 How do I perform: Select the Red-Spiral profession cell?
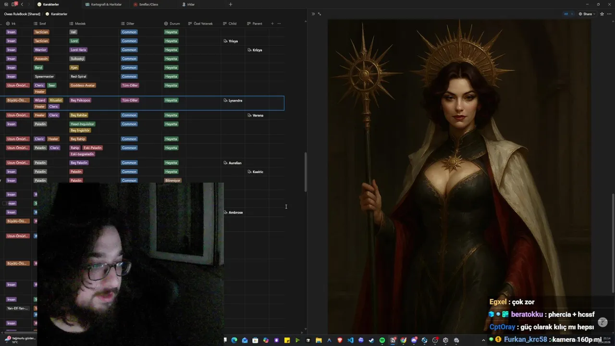tap(78, 76)
